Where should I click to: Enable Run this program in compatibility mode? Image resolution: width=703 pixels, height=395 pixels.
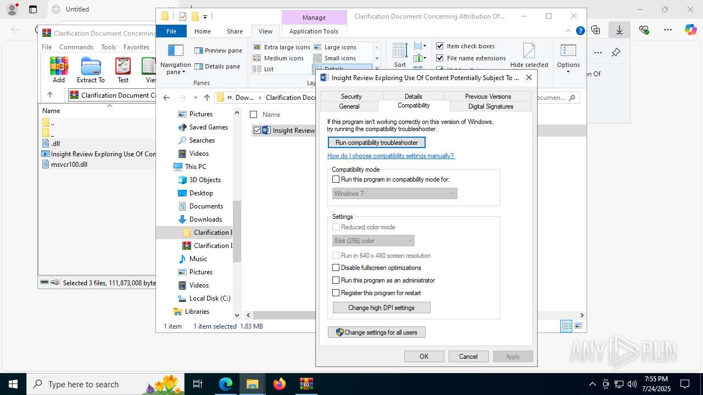point(336,179)
